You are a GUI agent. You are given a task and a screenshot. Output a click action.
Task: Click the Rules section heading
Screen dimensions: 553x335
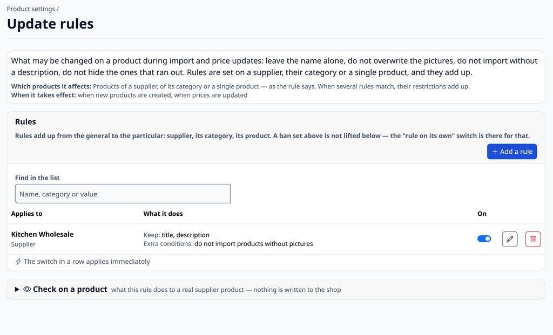[25, 121]
